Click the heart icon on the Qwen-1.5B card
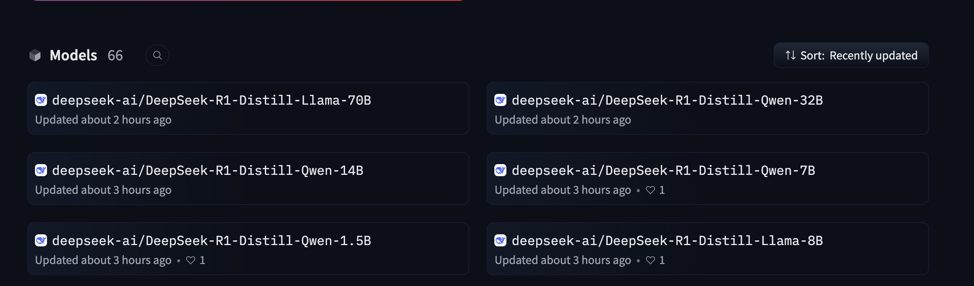The image size is (974, 286). point(191,260)
